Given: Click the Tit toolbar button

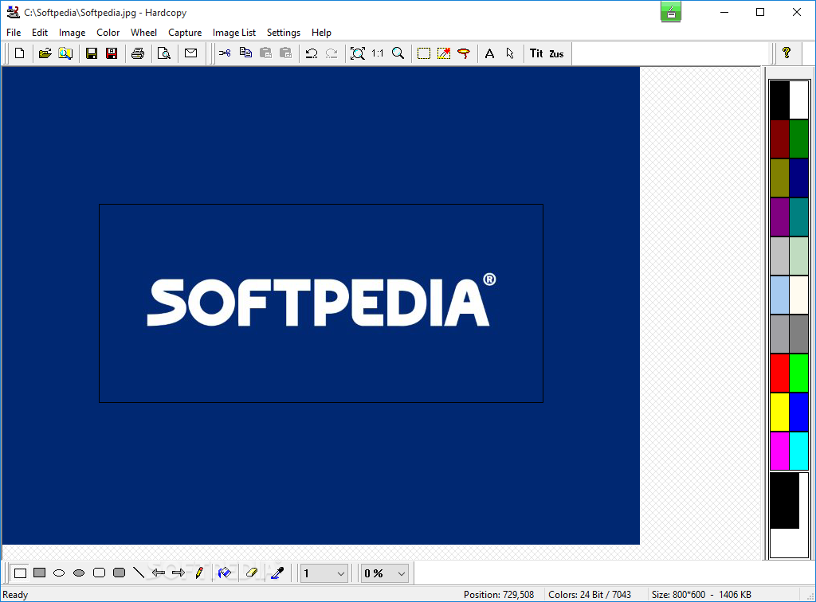Looking at the screenshot, I should (x=536, y=53).
